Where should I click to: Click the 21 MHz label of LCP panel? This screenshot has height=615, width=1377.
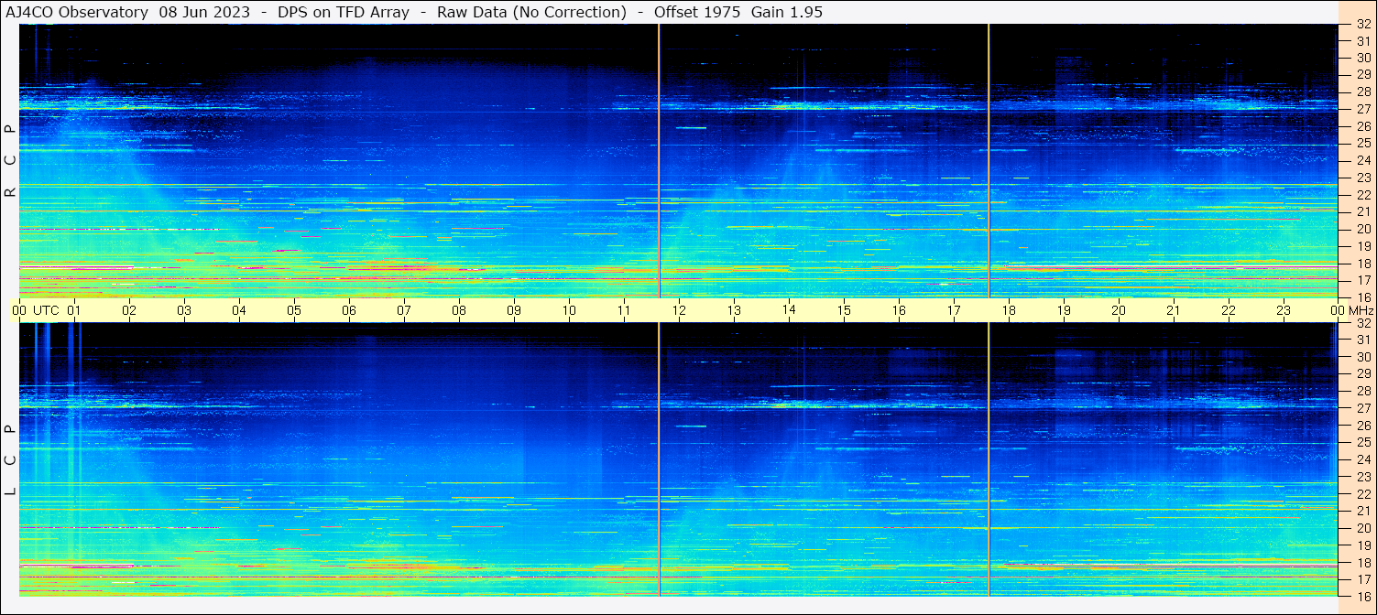pos(1363,511)
